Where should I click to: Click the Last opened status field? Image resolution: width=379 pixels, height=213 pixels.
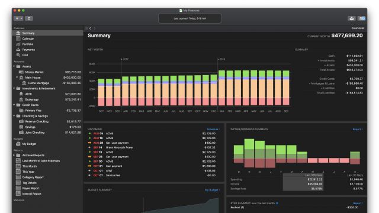(189, 18)
